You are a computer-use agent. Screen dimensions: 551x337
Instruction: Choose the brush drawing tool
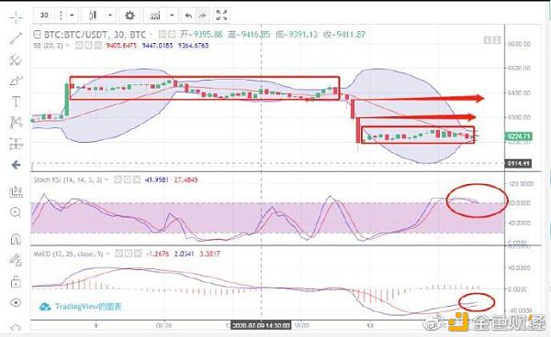pos(16,81)
